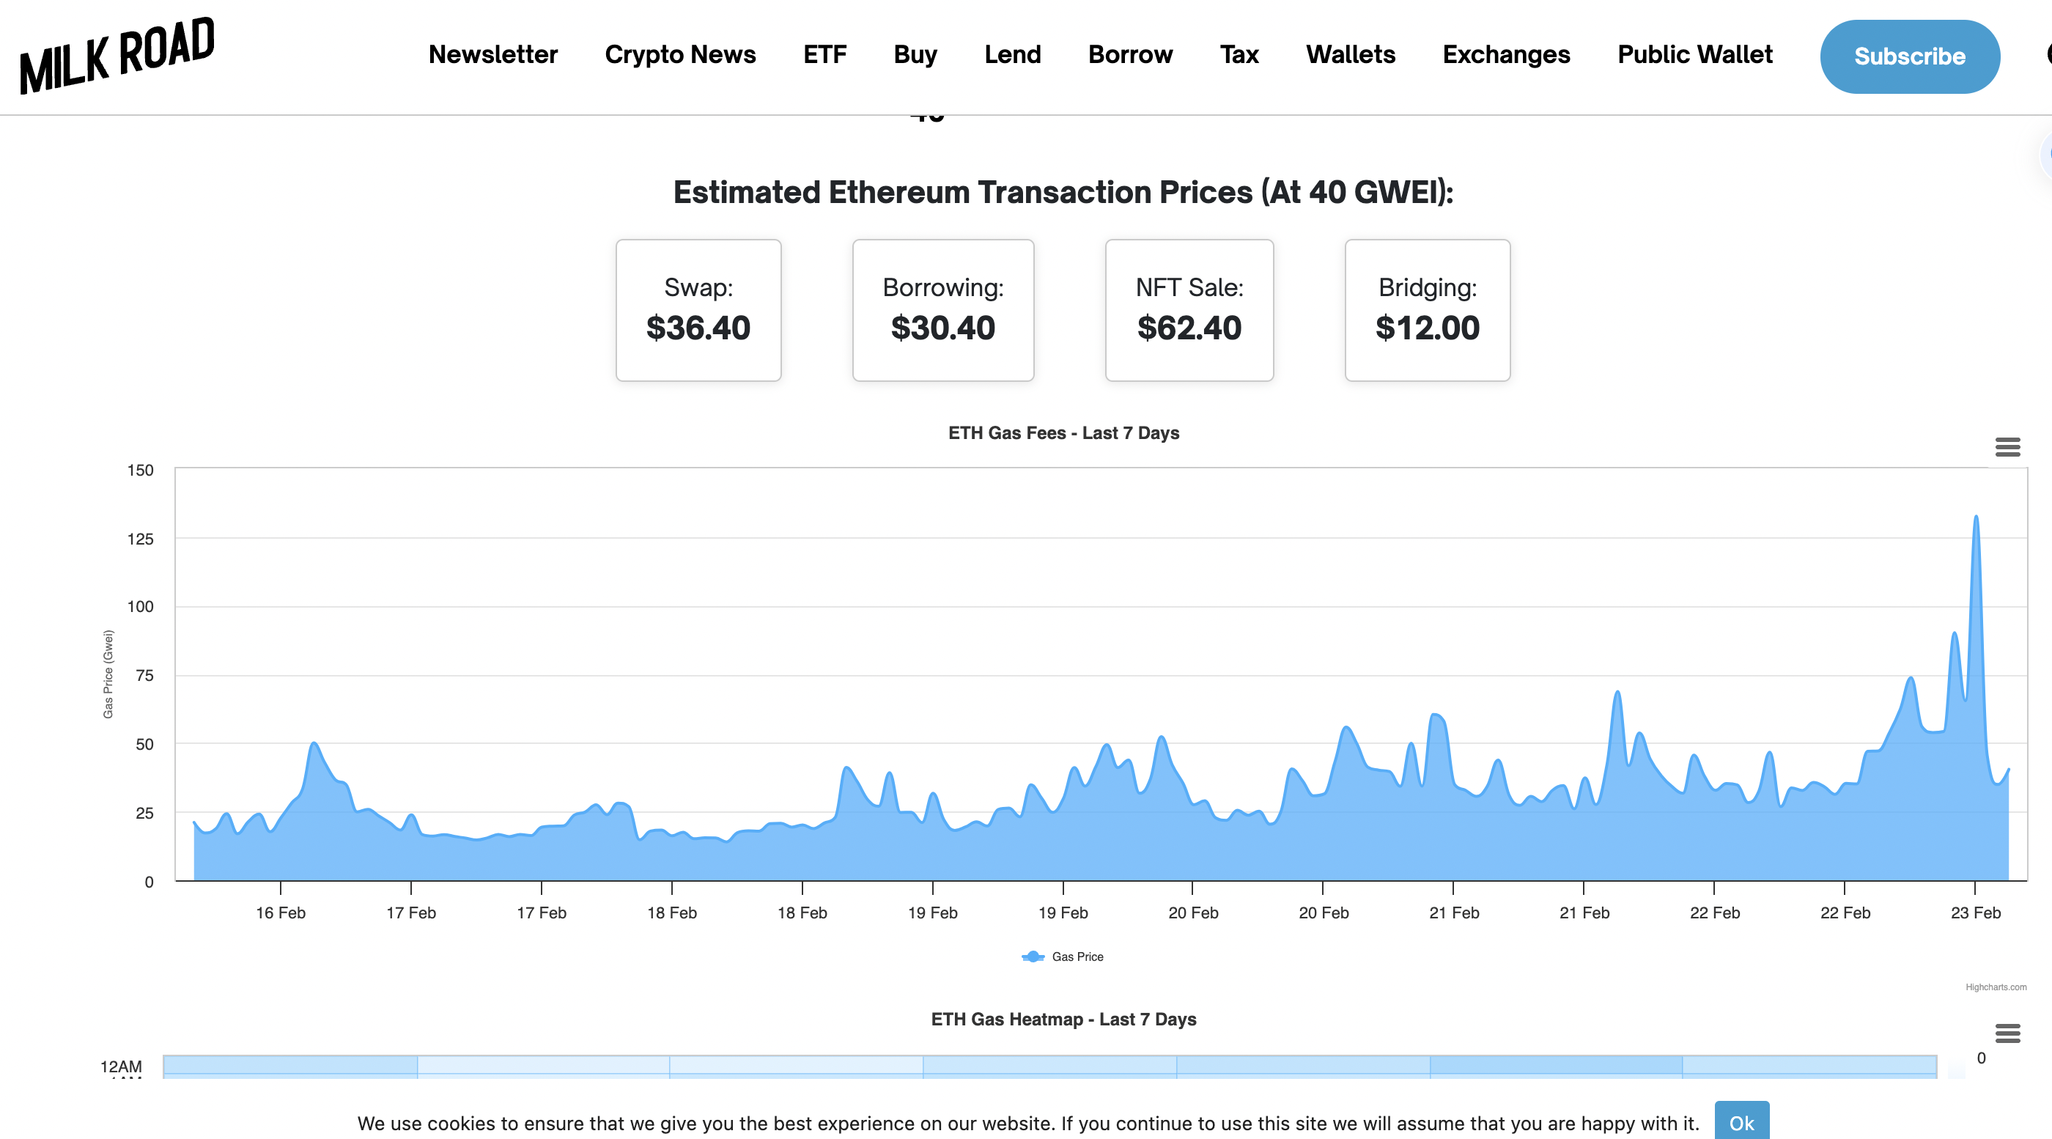Go to the Crypto News page

[x=679, y=55]
